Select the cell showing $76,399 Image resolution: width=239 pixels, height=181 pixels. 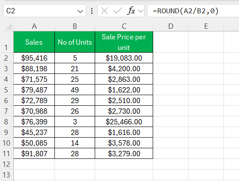coord(34,122)
